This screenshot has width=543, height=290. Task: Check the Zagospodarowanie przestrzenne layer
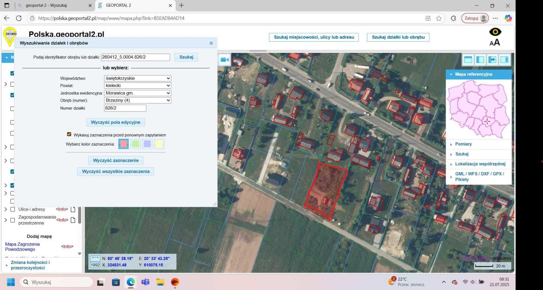pos(13,220)
